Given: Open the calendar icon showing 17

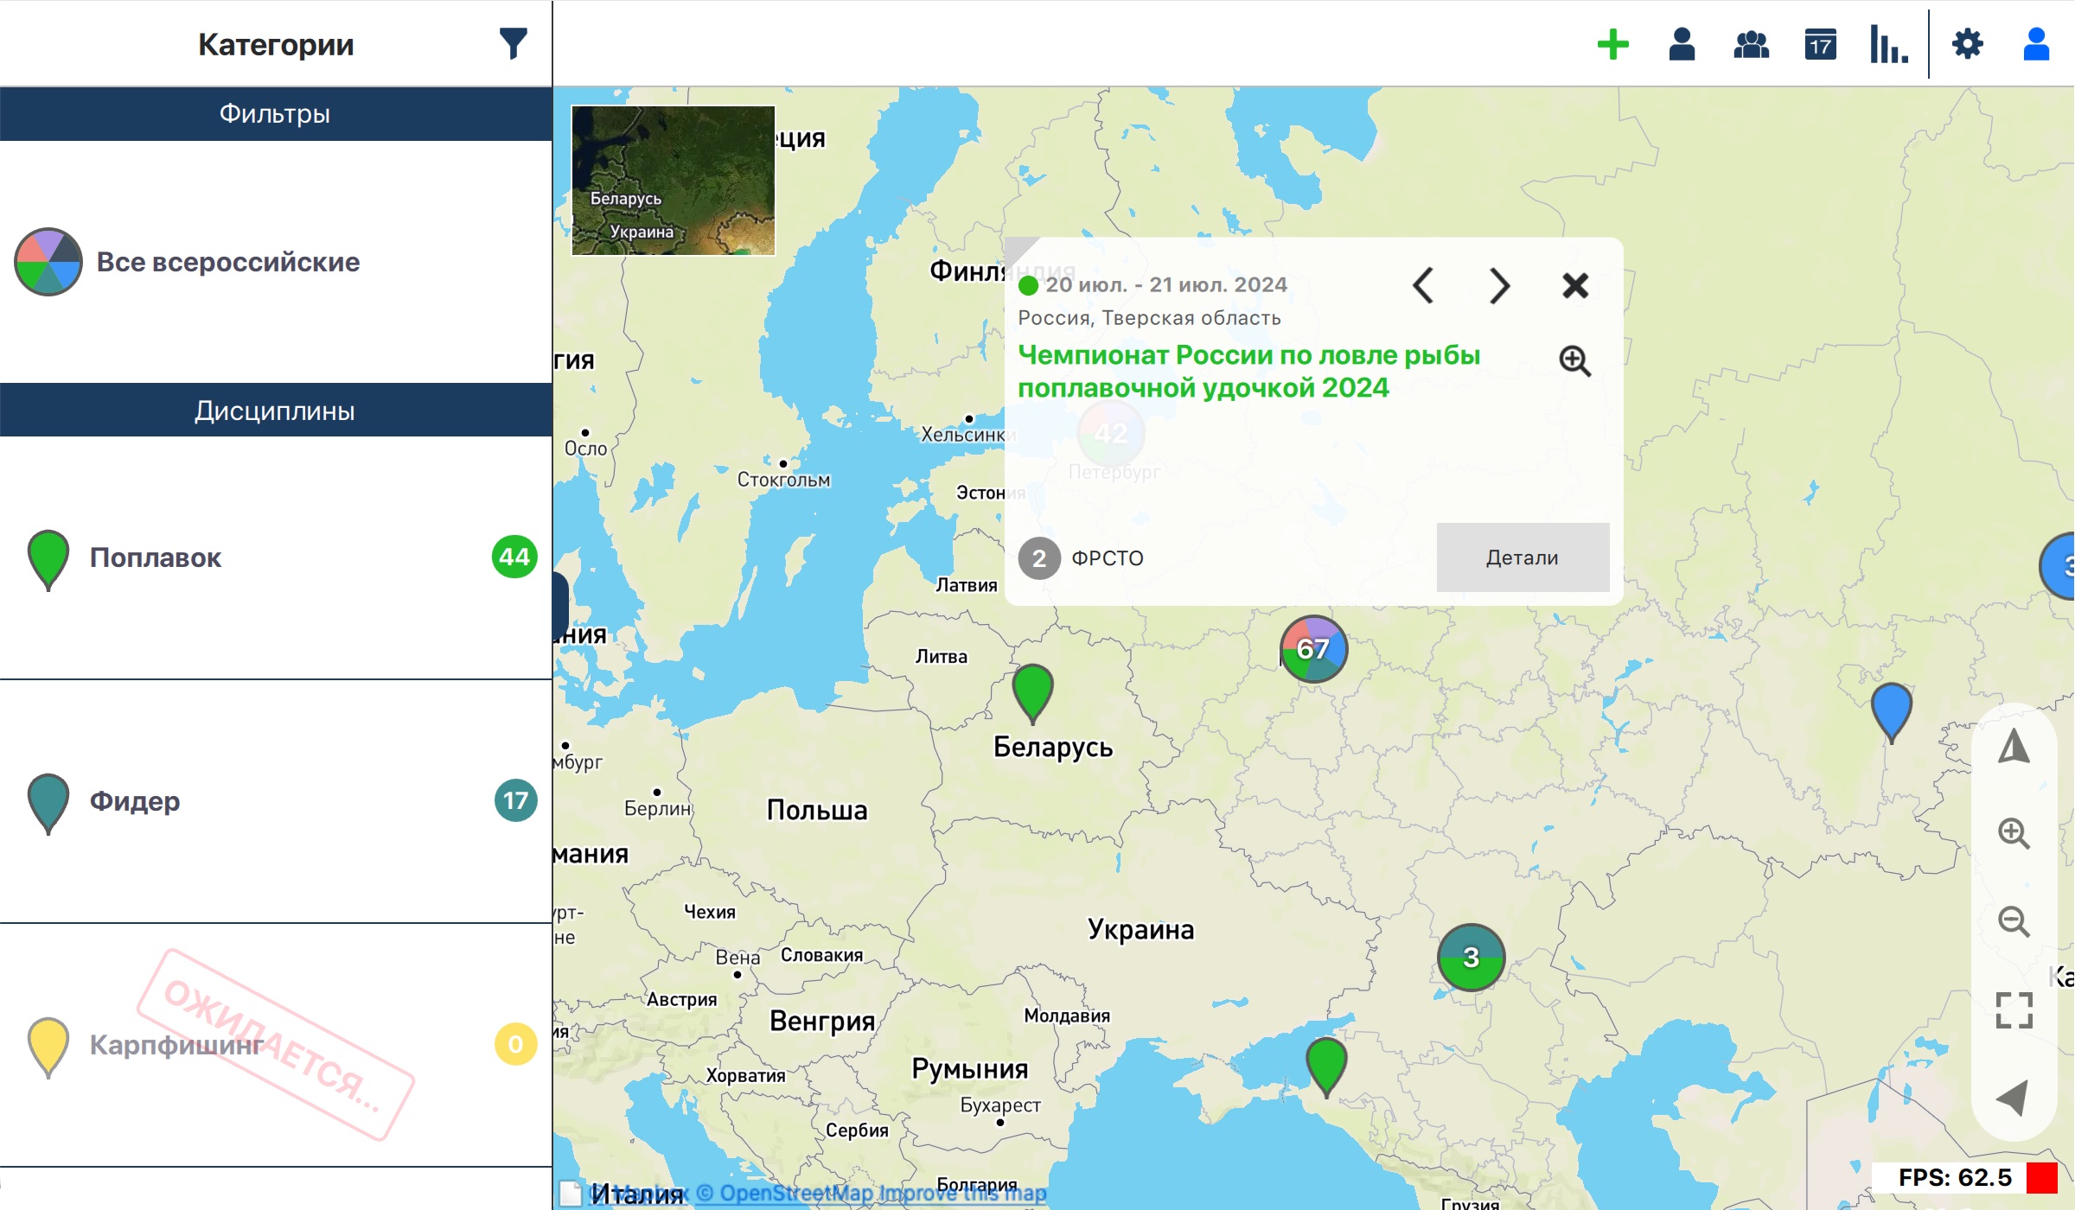Looking at the screenshot, I should (1820, 44).
